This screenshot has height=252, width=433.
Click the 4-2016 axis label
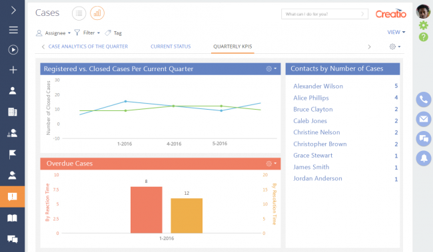coord(174,144)
